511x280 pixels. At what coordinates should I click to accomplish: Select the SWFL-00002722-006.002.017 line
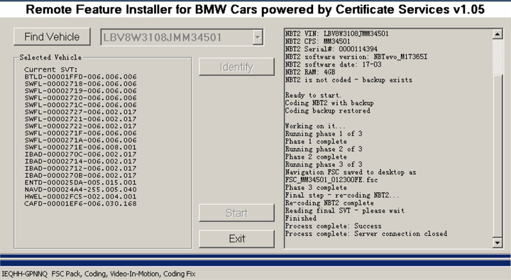point(80,126)
